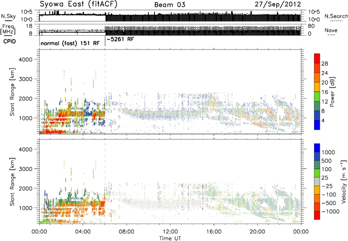Click the blue top of velocity colorbar
This screenshot has height=241, width=348.
click(x=317, y=148)
